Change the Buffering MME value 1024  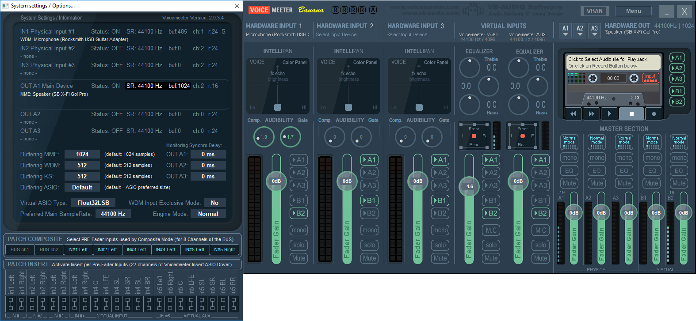[x=82, y=154]
